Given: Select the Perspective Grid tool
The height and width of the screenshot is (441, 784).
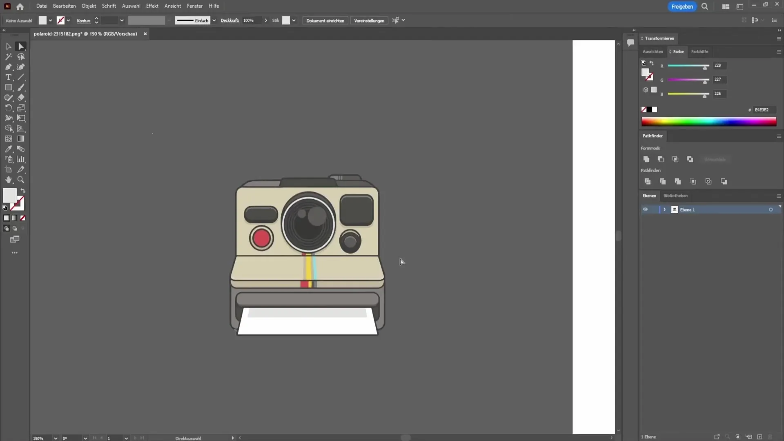Looking at the screenshot, I should tap(21, 128).
